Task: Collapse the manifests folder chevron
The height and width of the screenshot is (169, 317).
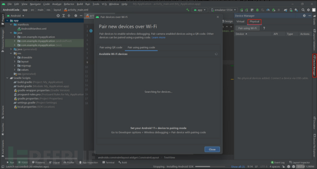Action: pos(11,25)
